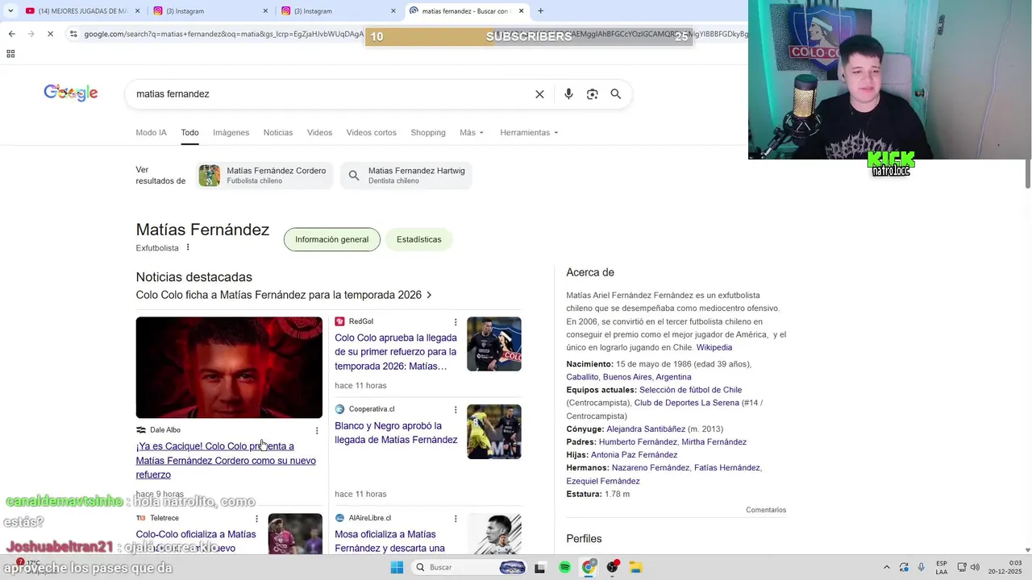Click the taskbar microphone icon
This screenshot has height=580, width=1032.
922,567
